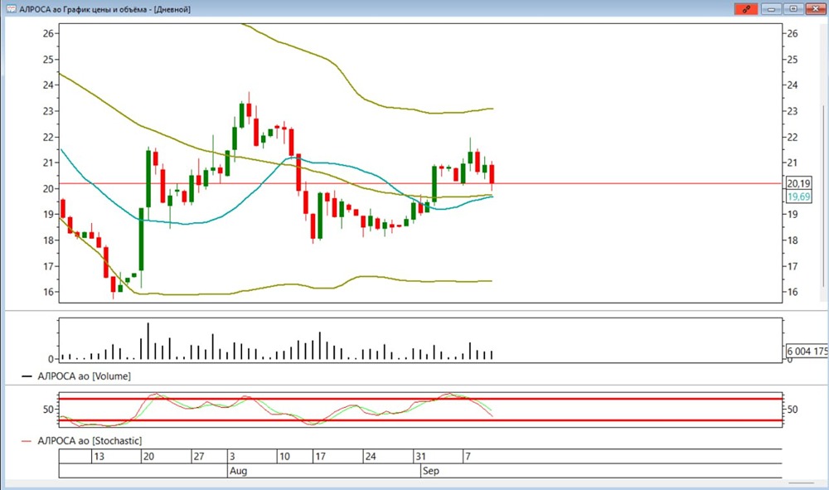Click date 27 on the time axis
Image resolution: width=829 pixels, height=490 pixels.
[198, 456]
